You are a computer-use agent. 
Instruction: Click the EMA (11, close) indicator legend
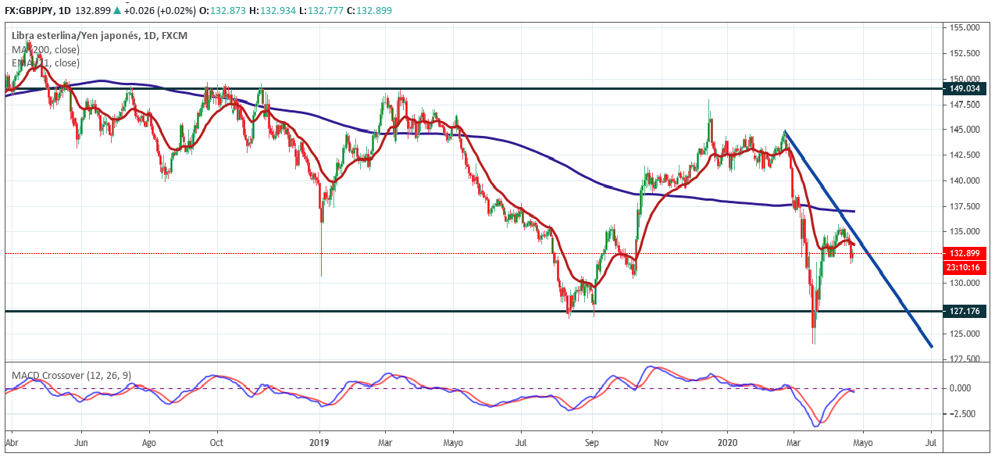(45, 63)
